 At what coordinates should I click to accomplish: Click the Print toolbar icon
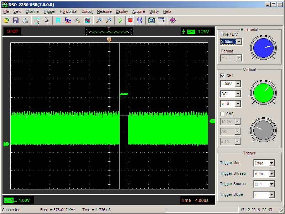click(25, 20)
